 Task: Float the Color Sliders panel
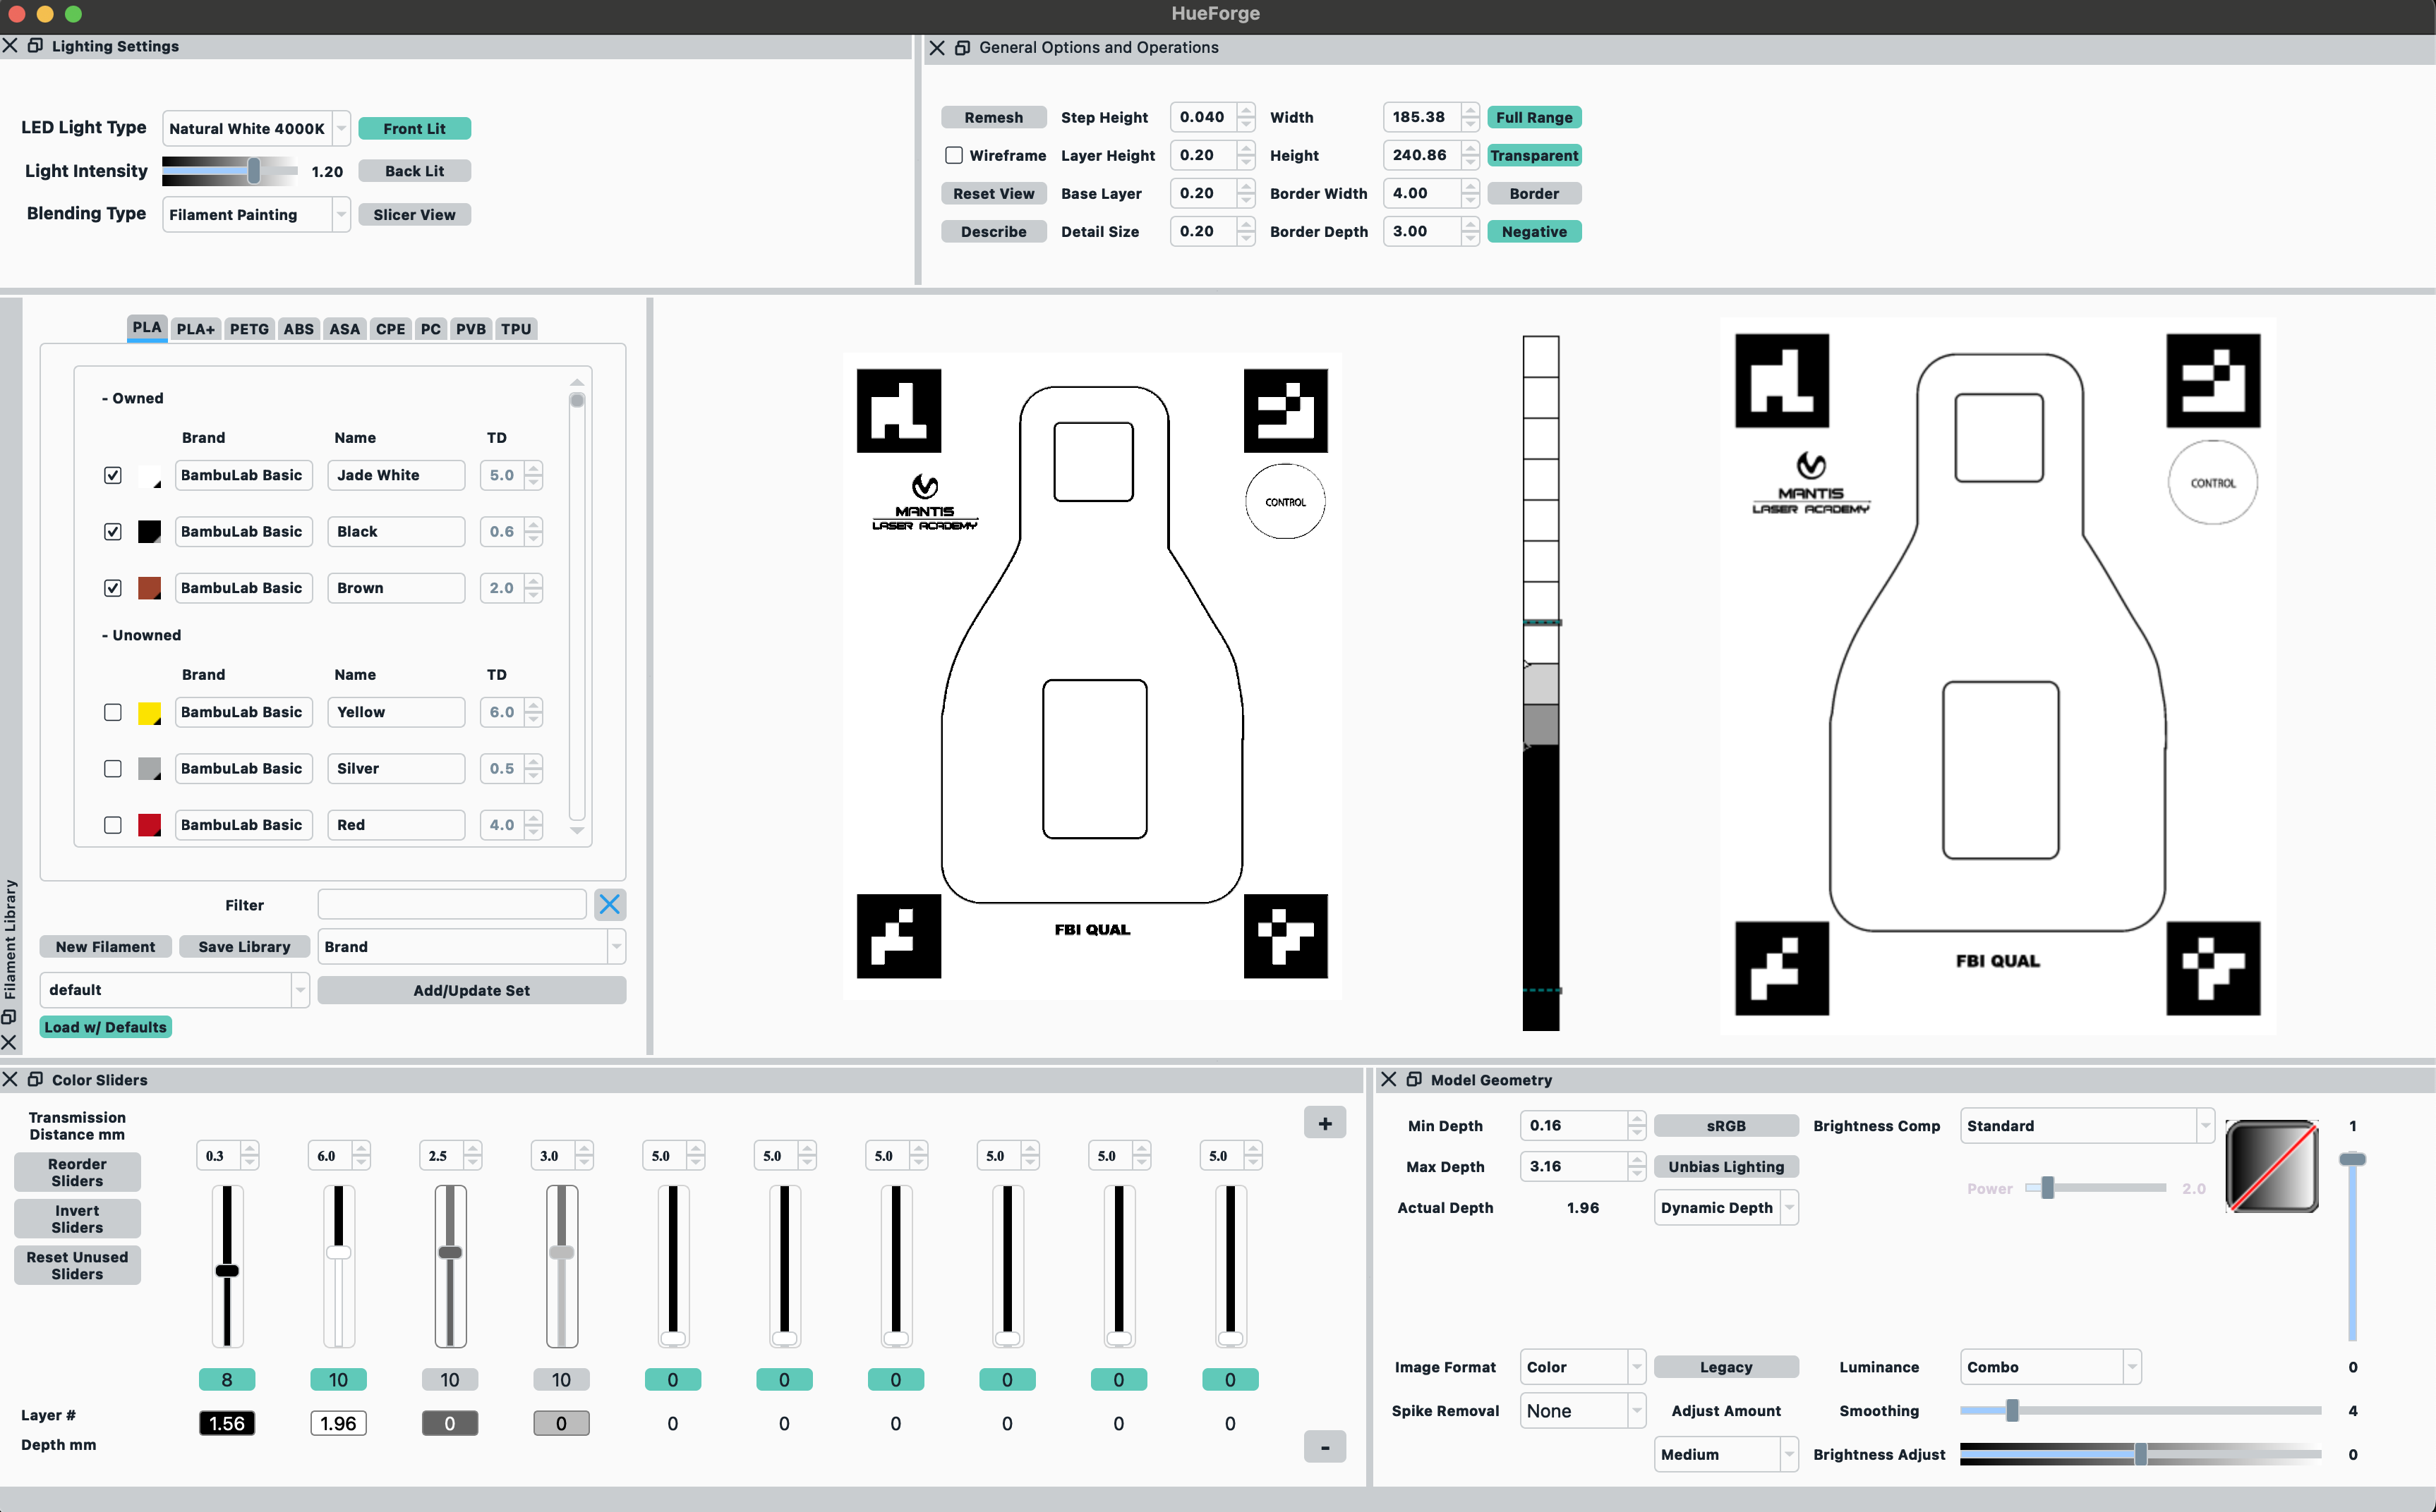[35, 1079]
